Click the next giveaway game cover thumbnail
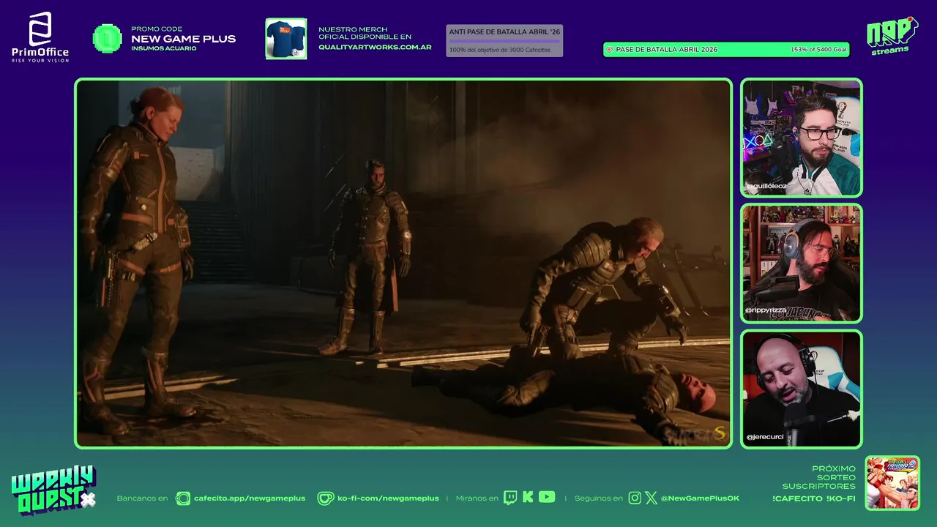The width and height of the screenshot is (937, 527). [892, 483]
